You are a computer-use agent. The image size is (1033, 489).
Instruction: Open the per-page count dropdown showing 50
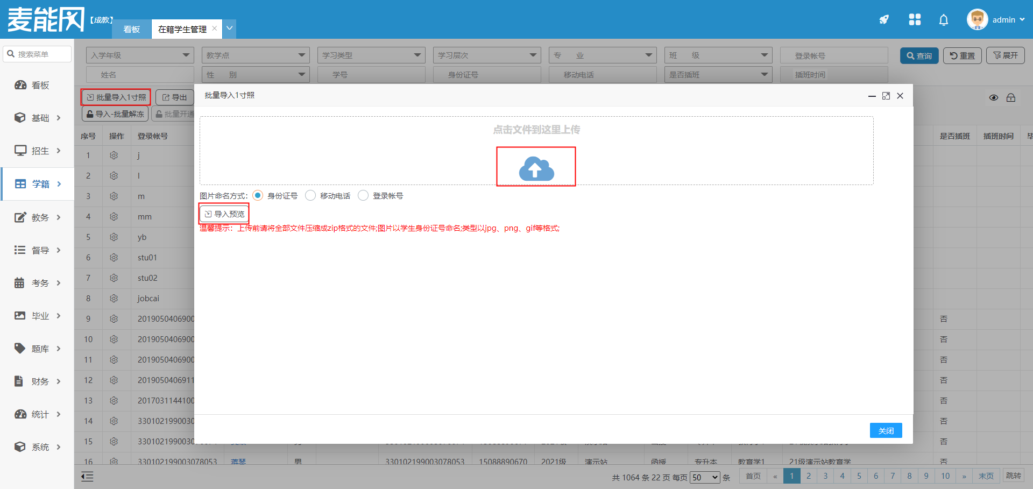(705, 477)
